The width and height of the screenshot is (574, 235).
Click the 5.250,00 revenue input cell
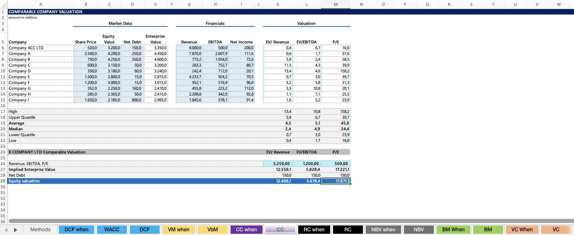[x=277, y=164]
